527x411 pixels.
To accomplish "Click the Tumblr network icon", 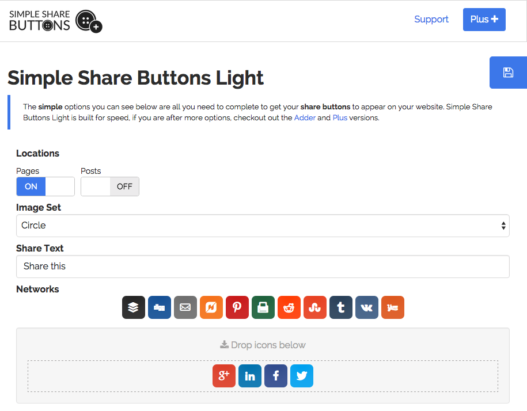I will click(341, 307).
